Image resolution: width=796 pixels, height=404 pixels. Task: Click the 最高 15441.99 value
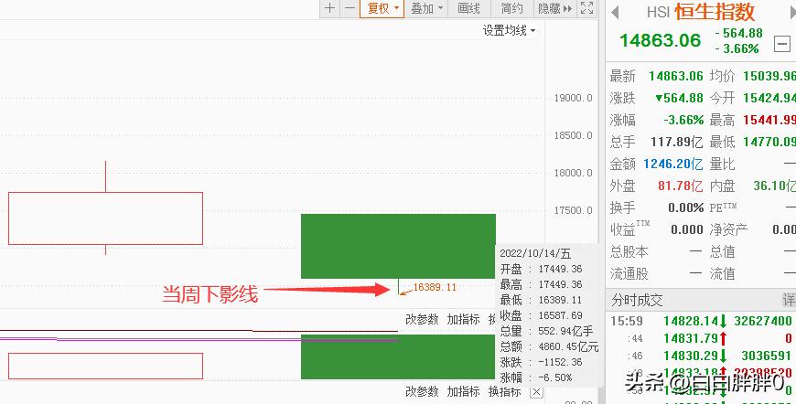769,120
